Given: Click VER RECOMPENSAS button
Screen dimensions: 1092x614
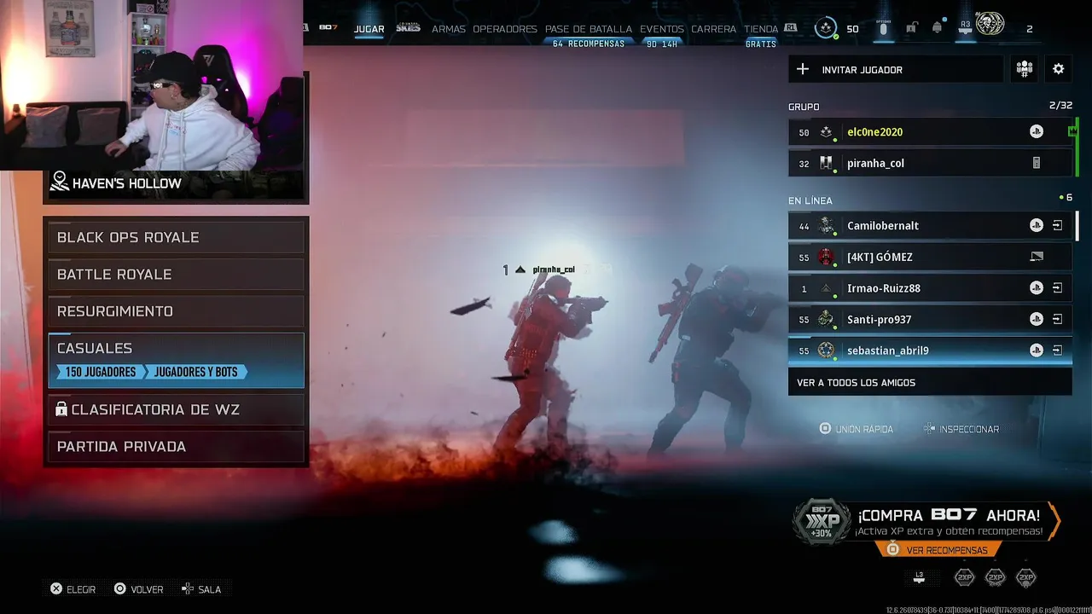Looking at the screenshot, I should [938, 550].
